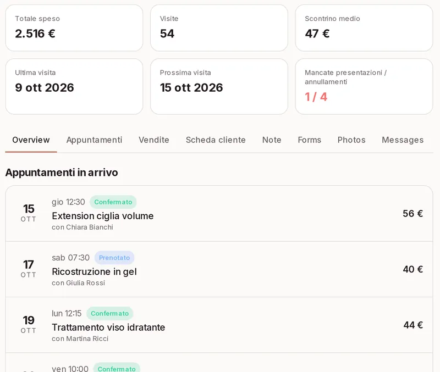Switch to the Overview tab
440x372 pixels.
tap(31, 140)
